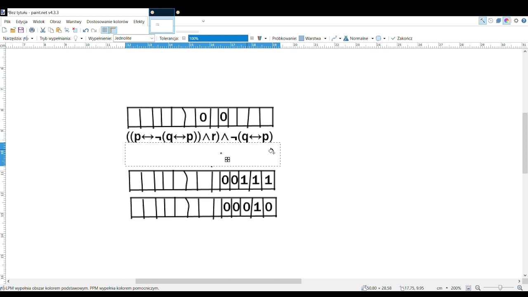Open the Tryb wypełniania flood mode dropdown
The image size is (528, 297).
coord(81,38)
